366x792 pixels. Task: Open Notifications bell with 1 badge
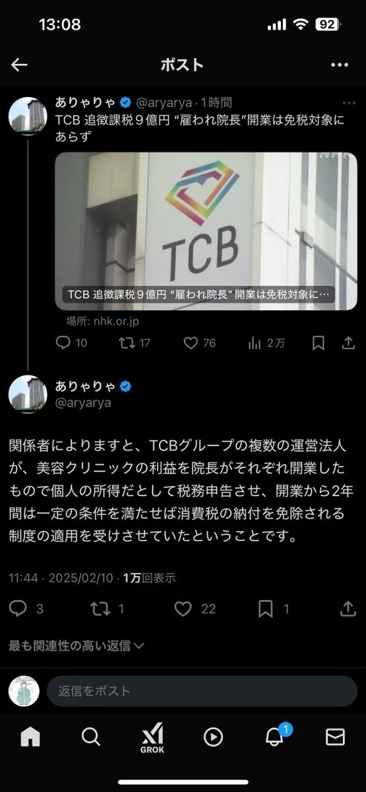click(x=274, y=737)
